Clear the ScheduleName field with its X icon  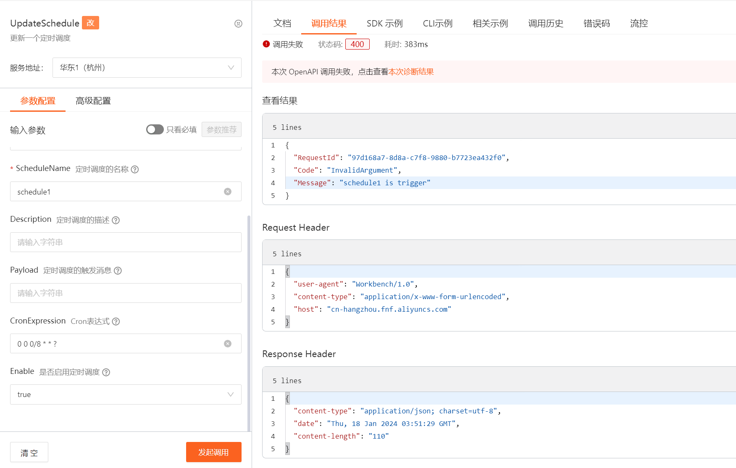(x=228, y=192)
